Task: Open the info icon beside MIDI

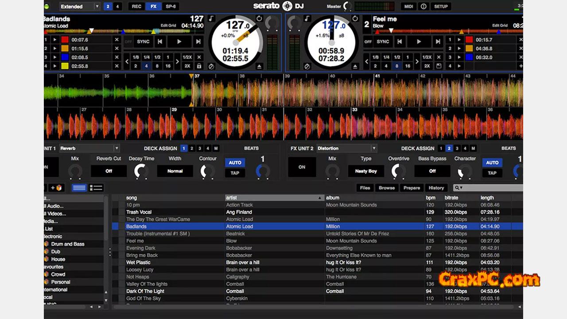Action: [423, 7]
